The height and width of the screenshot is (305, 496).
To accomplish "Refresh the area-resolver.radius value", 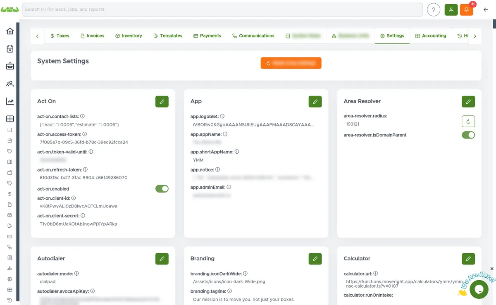I will [468, 121].
